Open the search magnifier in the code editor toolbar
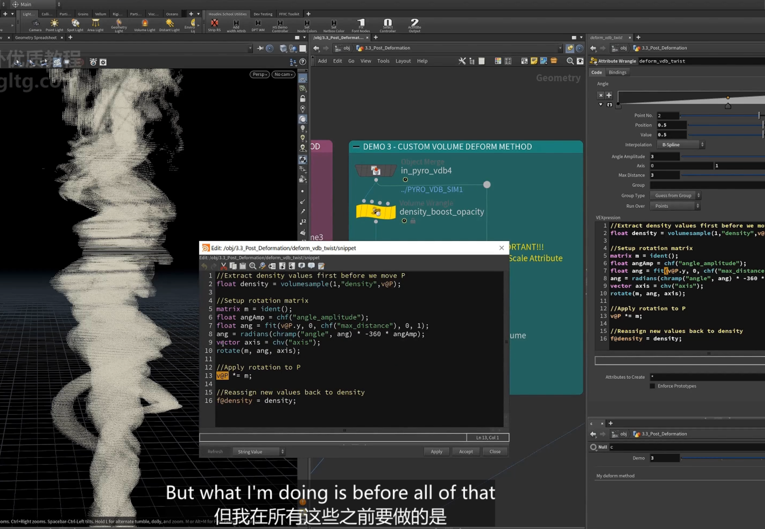Image resolution: width=765 pixels, height=529 pixels. [253, 266]
